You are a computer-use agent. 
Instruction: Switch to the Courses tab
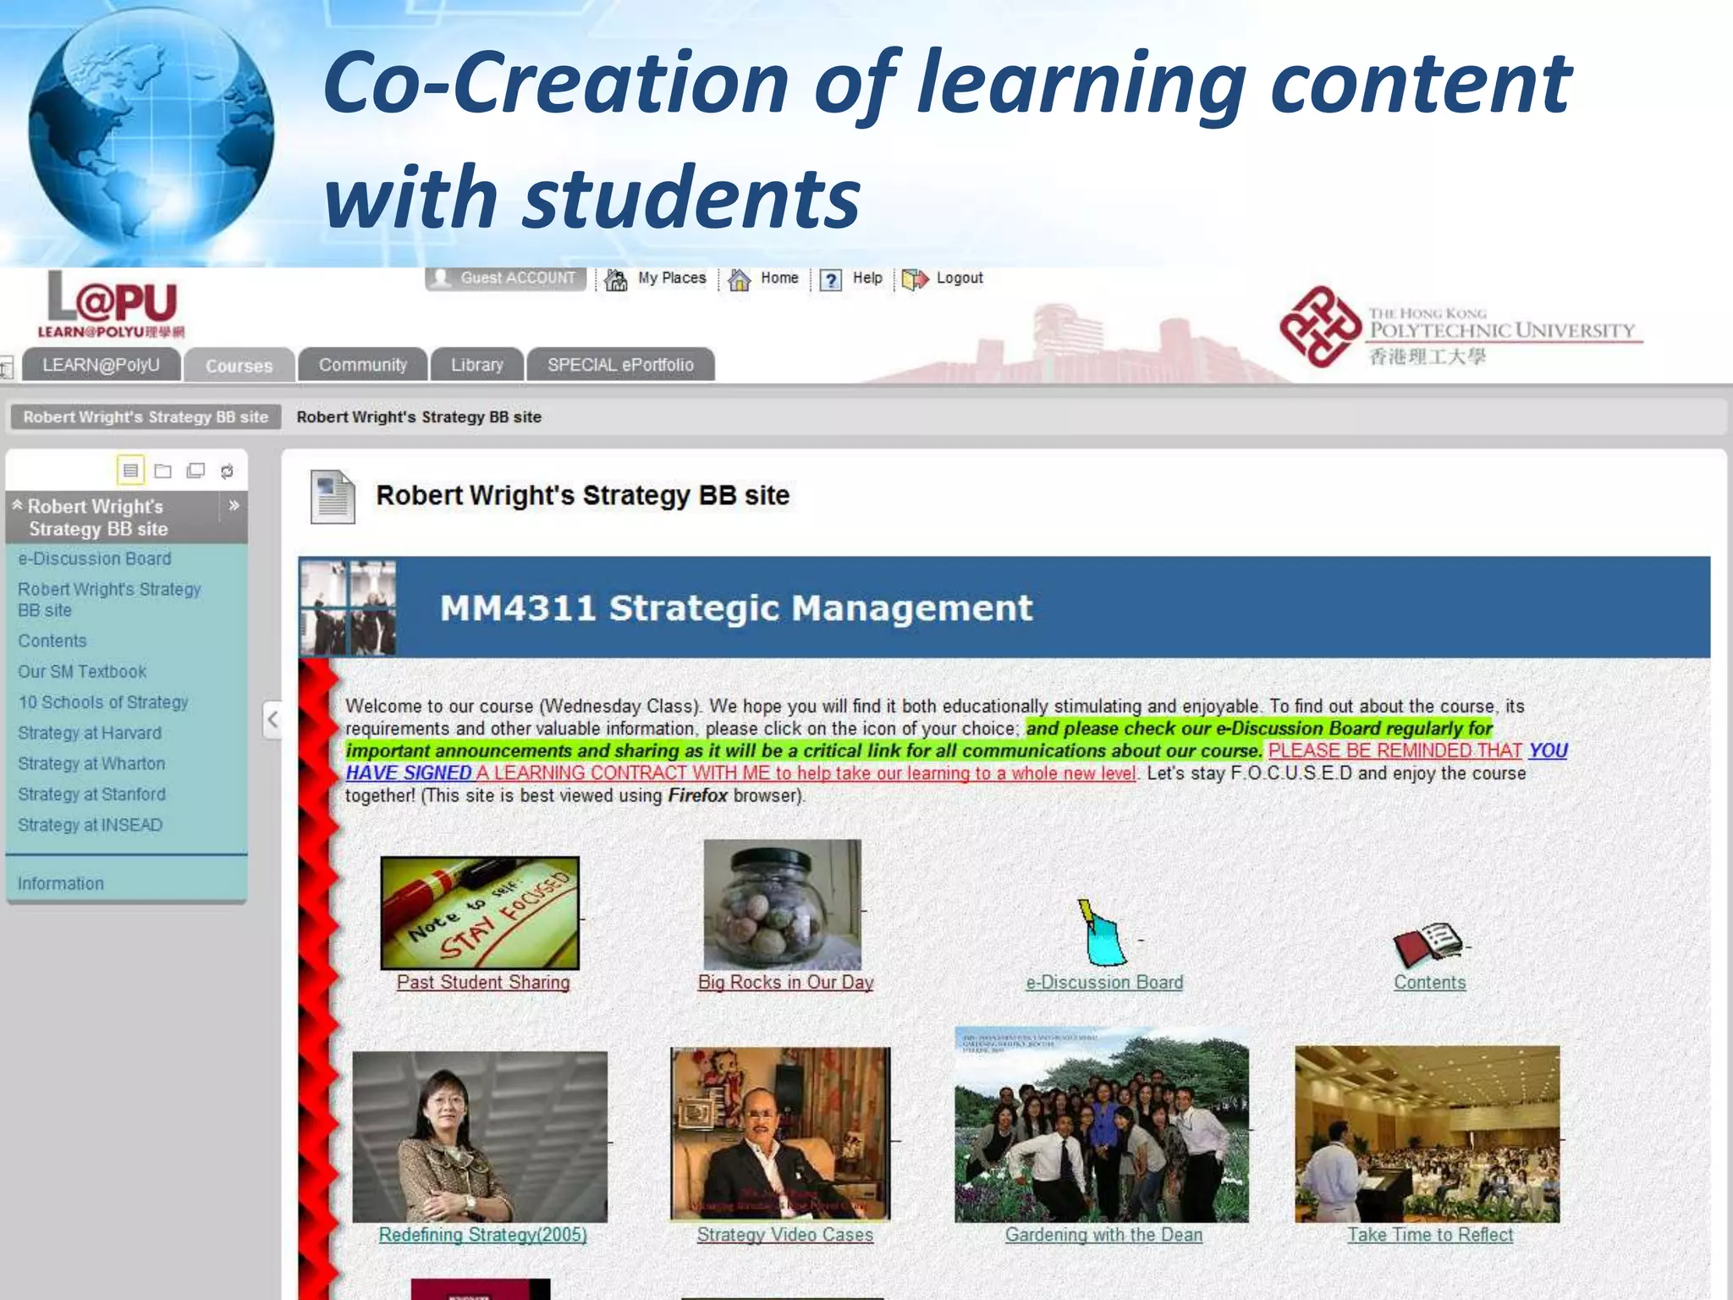(239, 366)
